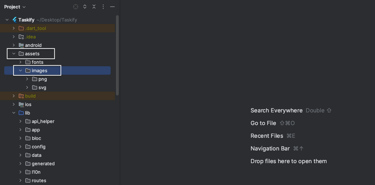The width and height of the screenshot is (375, 185).
Task: Select the .dart_tool folder
Action: click(35, 28)
